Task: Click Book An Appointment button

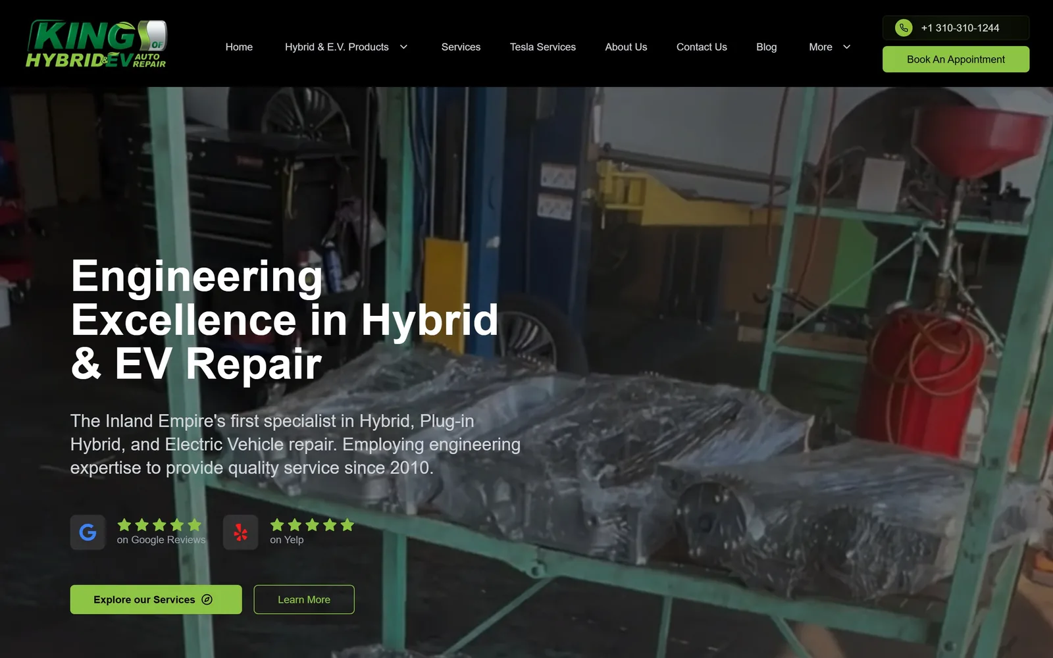Action: [956, 59]
